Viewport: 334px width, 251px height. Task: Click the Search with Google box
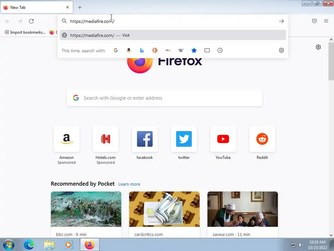pos(164,98)
